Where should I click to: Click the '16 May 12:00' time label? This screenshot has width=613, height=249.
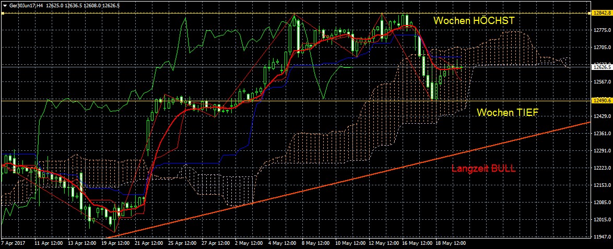pyautogui.click(x=417, y=243)
